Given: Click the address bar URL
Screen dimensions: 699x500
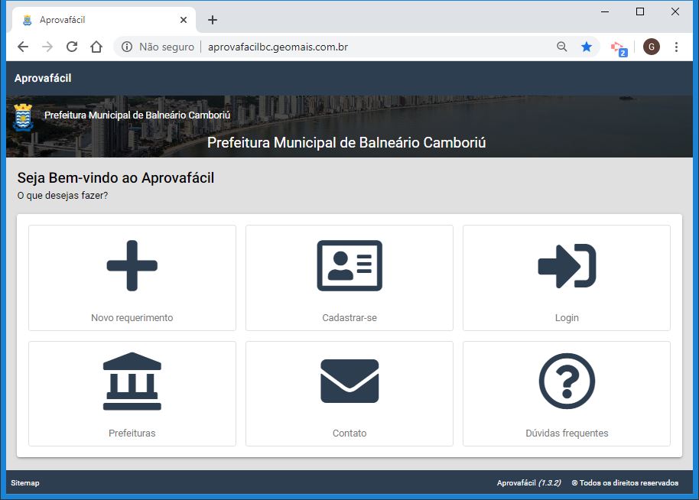Looking at the screenshot, I should pos(278,47).
